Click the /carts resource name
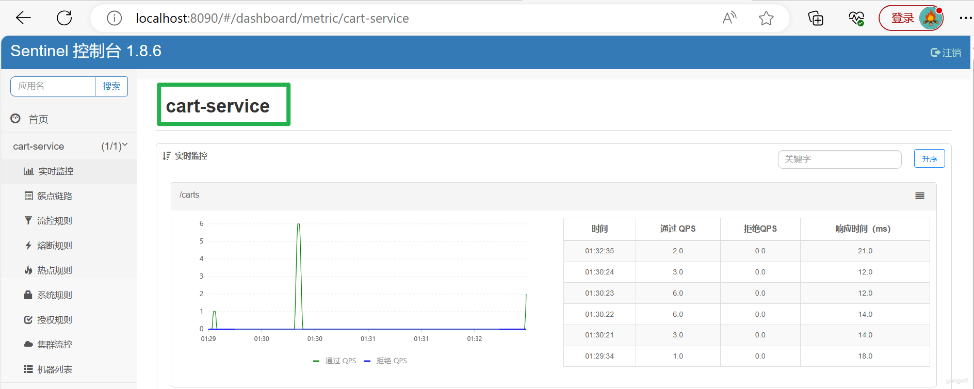The image size is (974, 389). [x=189, y=195]
